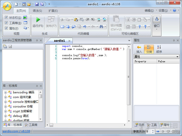Viewport: 182px width, 136px height.
Task: Click the Save disk icon in quick access bar
Action: (x=37, y=4)
